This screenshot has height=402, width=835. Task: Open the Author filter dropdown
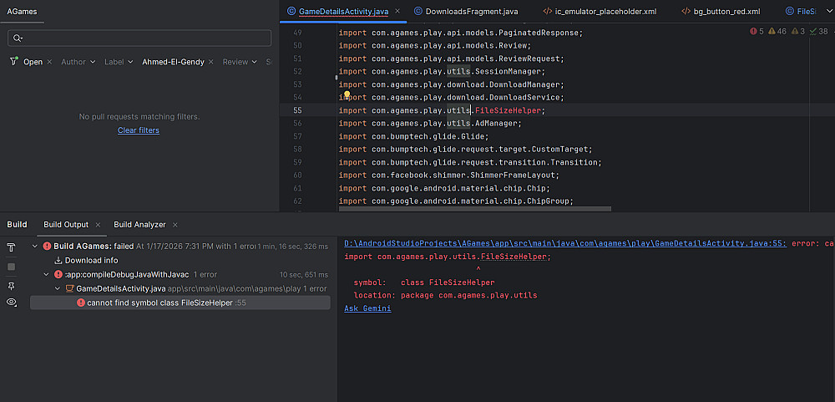coord(78,62)
